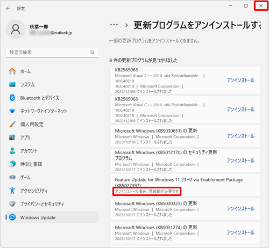Image resolution: width=269 pixels, height=248 pixels.
Task: Click the search magnifier icon
Action: (x=93, y=53)
